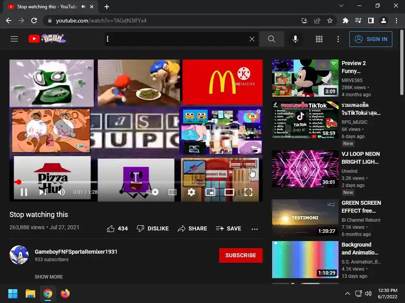Open the YouTube guide hamburger menu

[14, 39]
